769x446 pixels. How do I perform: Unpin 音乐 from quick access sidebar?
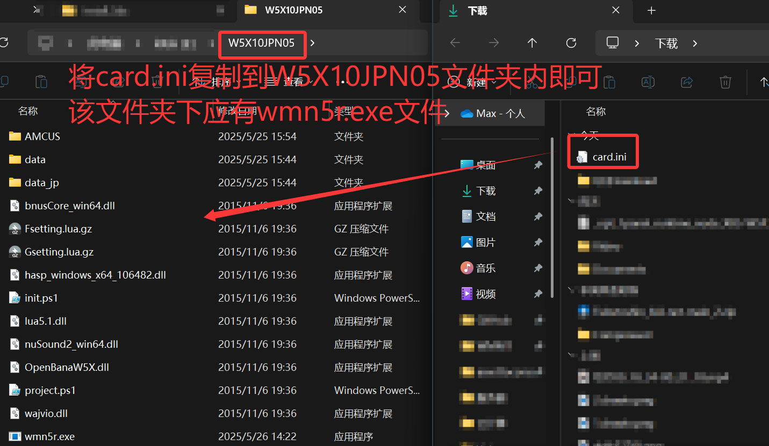[537, 268]
